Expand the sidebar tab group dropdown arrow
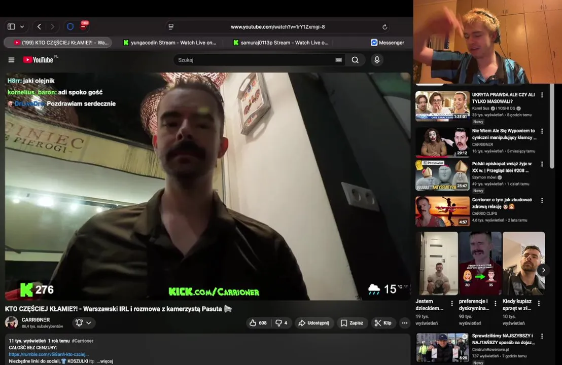Screen dimensions: 562x365 click(x=22, y=26)
